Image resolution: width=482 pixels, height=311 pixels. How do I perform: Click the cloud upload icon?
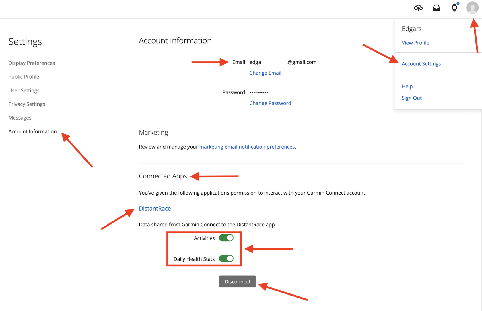click(x=418, y=8)
